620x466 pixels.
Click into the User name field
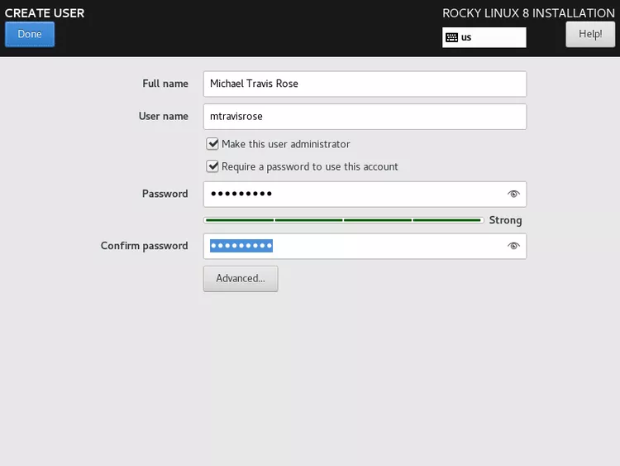tap(365, 117)
